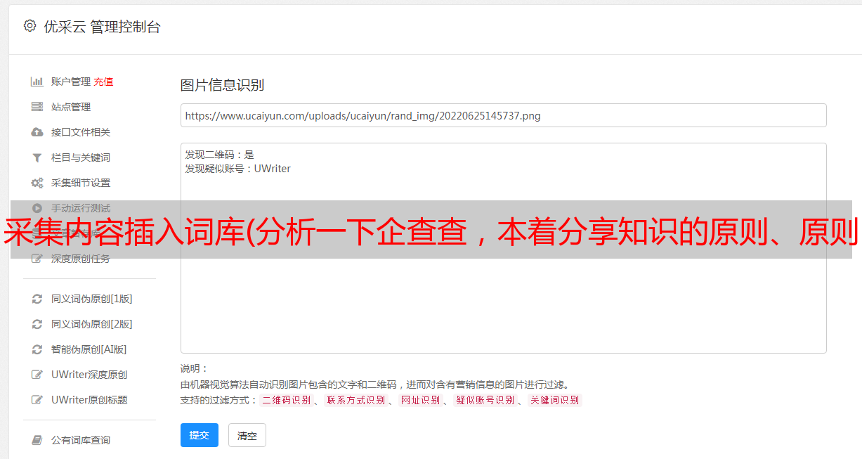Click the 优采云 管理控制台 title

coord(102,27)
